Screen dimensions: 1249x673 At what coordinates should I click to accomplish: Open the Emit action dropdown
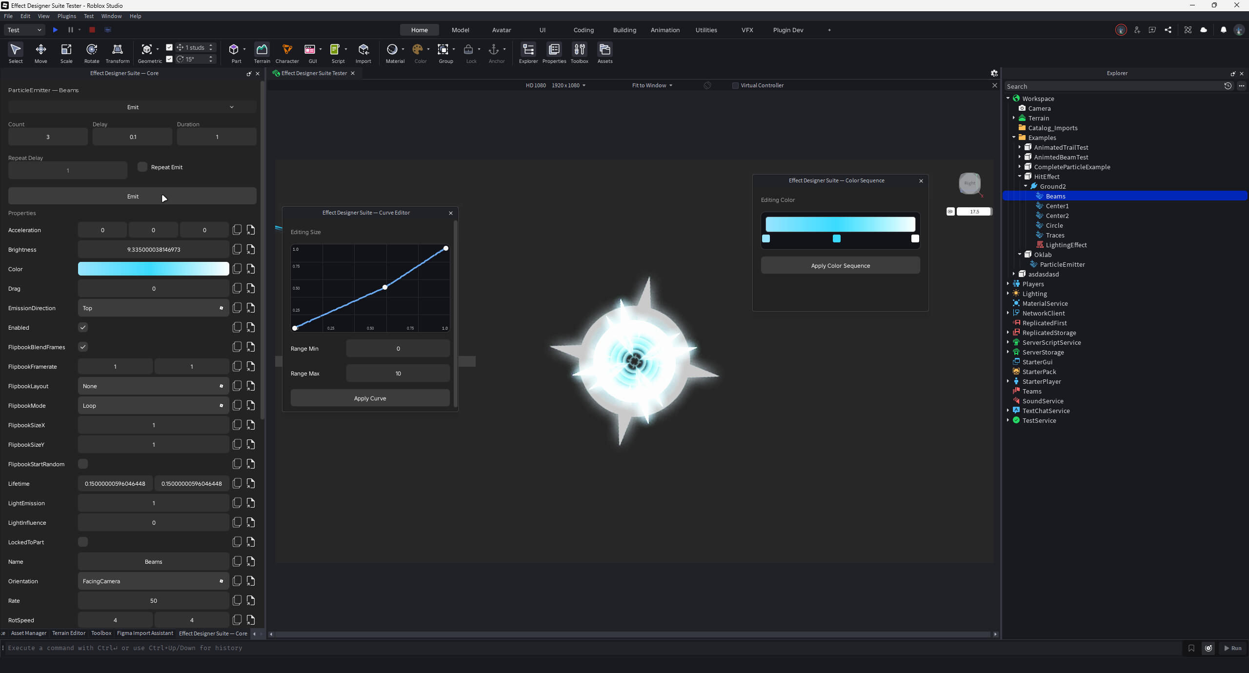coord(132,107)
